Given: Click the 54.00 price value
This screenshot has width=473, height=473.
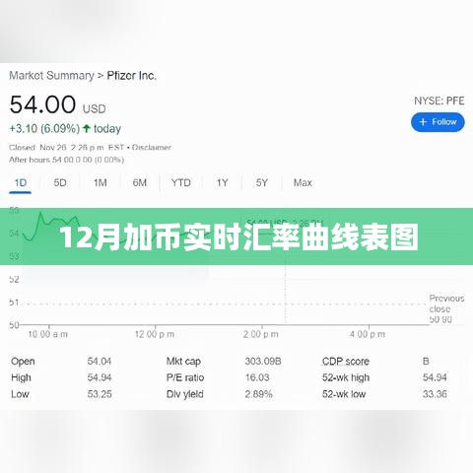Looking at the screenshot, I should pyautogui.click(x=42, y=104).
